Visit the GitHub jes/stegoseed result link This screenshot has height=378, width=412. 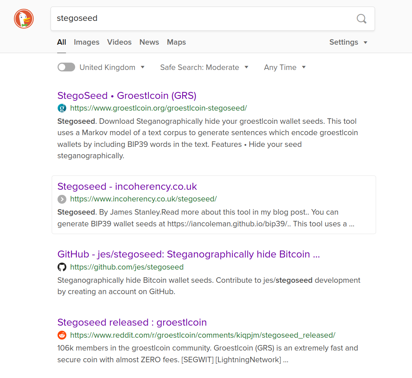188,254
